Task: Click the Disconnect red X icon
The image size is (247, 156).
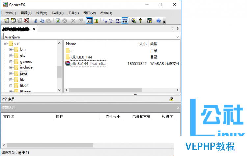Action: click(x=26, y=21)
